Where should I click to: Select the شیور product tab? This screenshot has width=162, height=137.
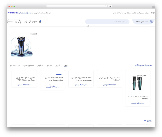click(58, 65)
